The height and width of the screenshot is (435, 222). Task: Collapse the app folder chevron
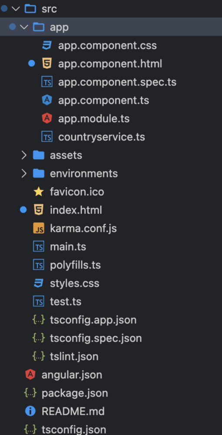click(24, 27)
